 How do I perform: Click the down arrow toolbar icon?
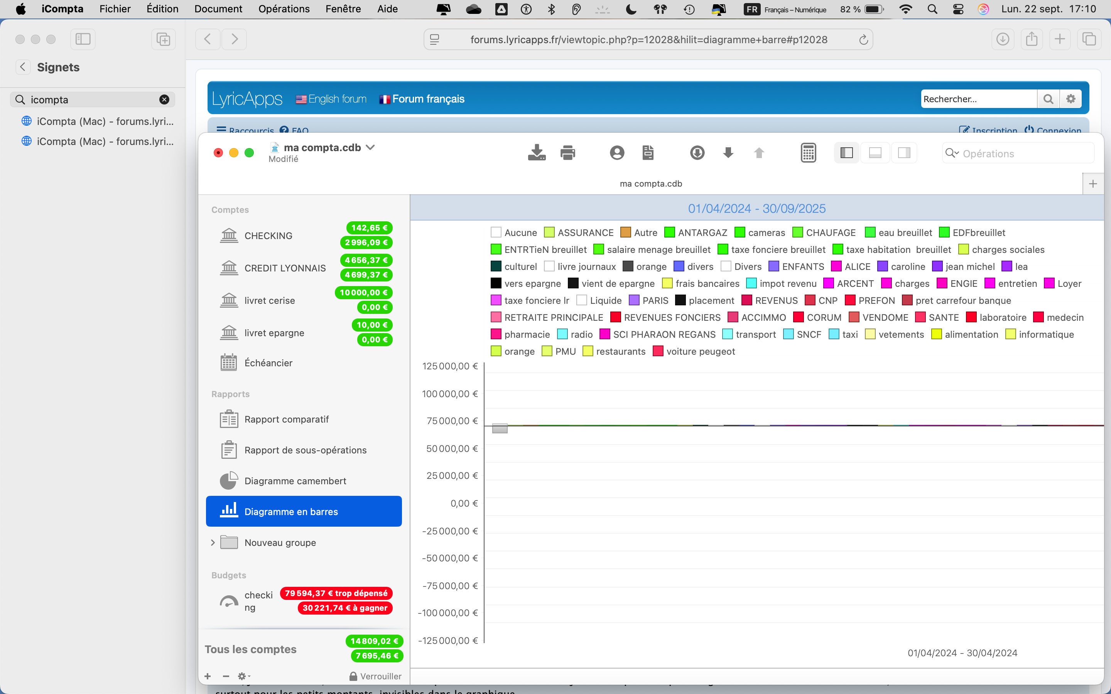(728, 153)
